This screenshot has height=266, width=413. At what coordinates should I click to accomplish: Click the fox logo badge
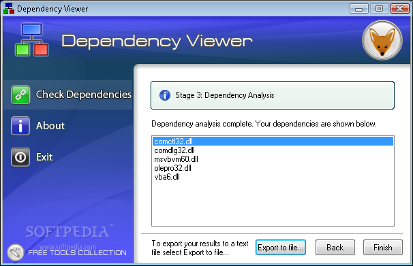tap(382, 40)
